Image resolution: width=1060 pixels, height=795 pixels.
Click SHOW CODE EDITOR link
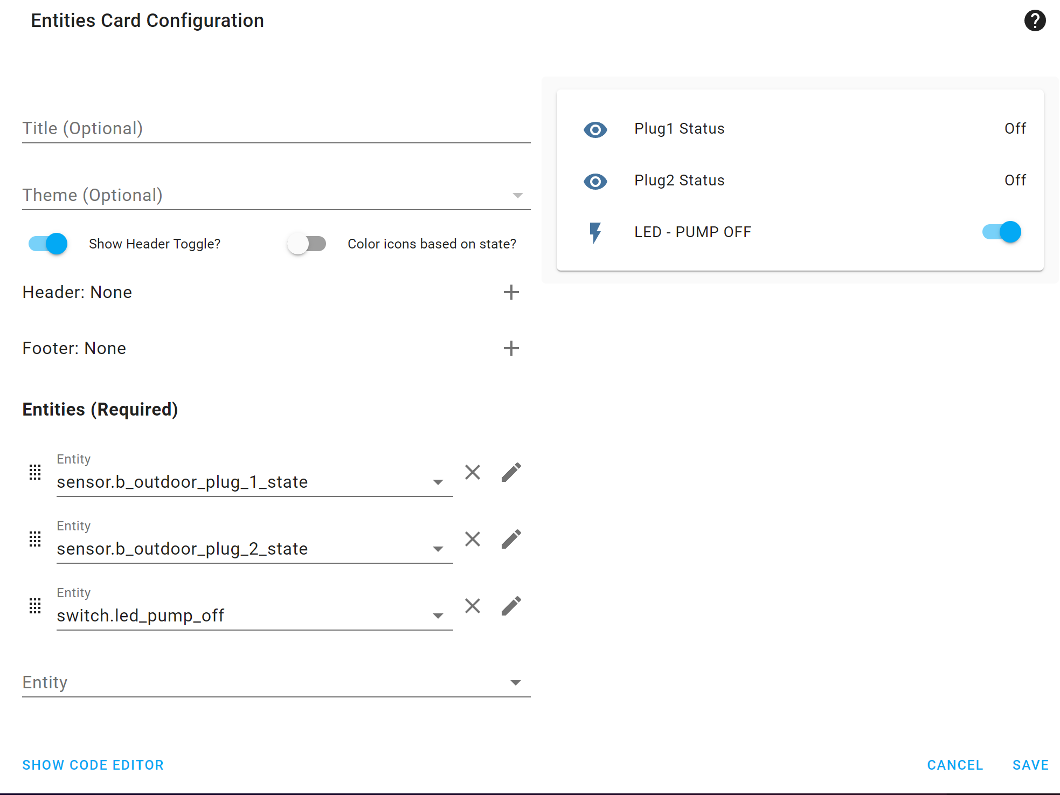[93, 765]
